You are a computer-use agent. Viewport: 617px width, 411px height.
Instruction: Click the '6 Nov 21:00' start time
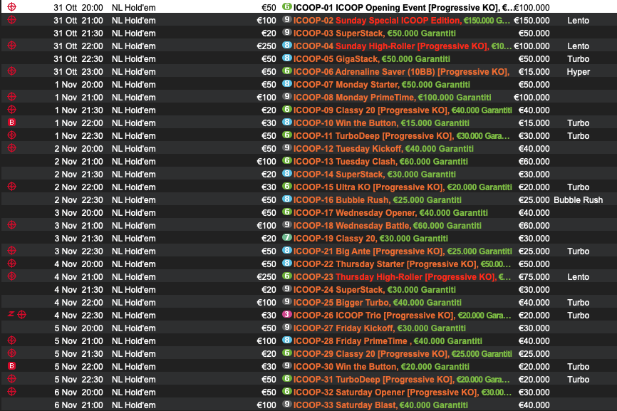[78, 405]
